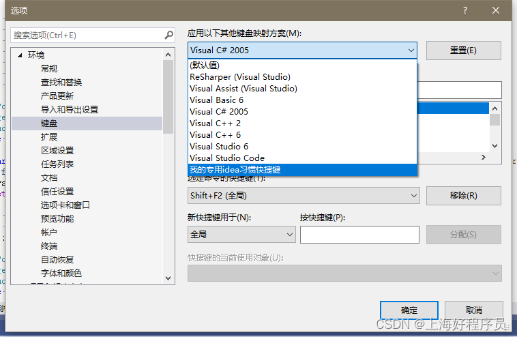Click the 移除(R) button
The height and width of the screenshot is (337, 517).
pyautogui.click(x=464, y=196)
